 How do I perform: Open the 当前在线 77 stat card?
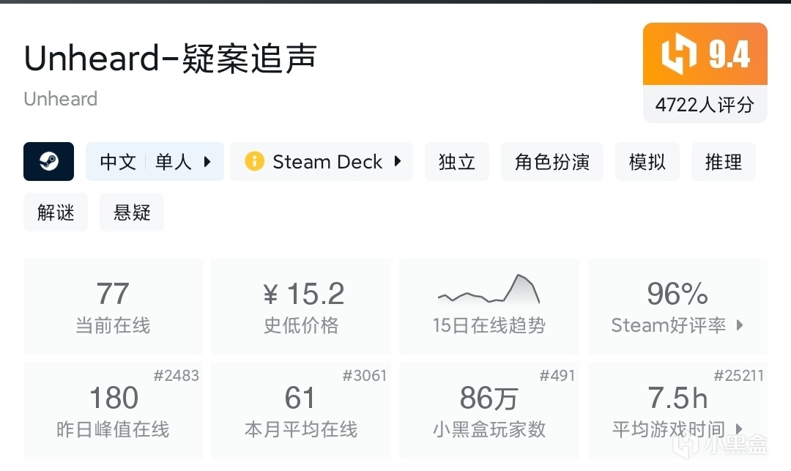[113, 306]
